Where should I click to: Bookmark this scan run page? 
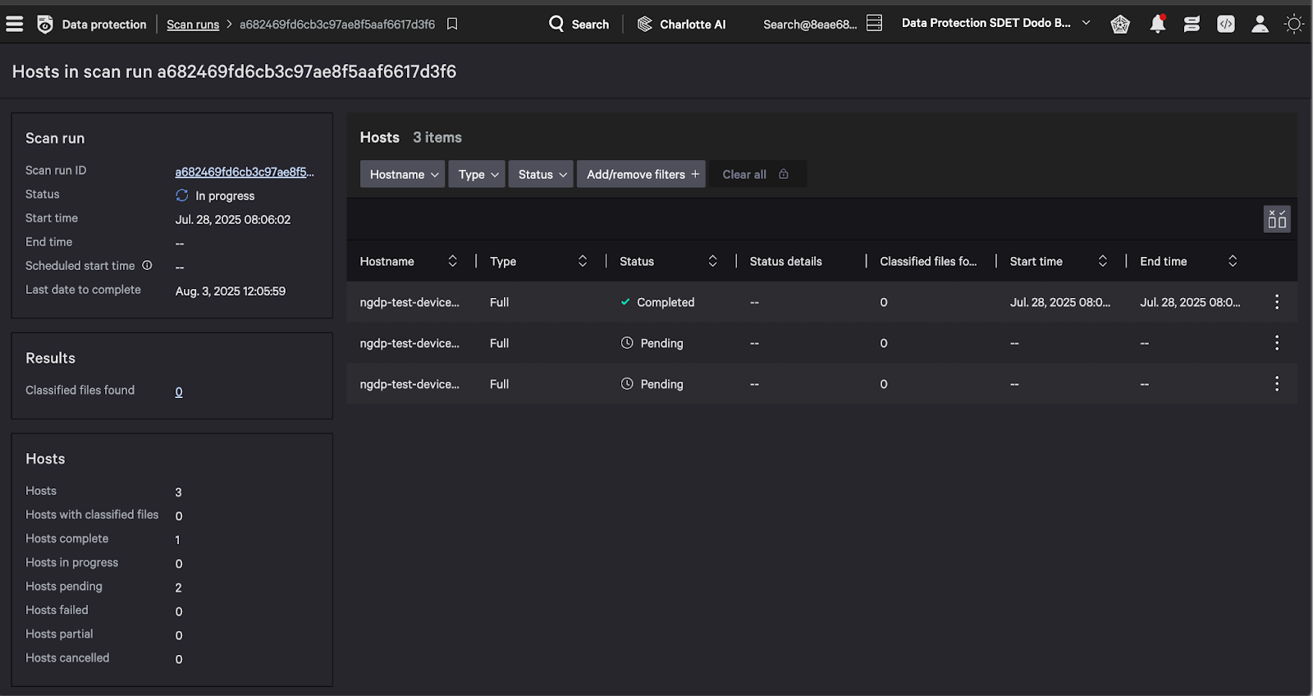[452, 24]
